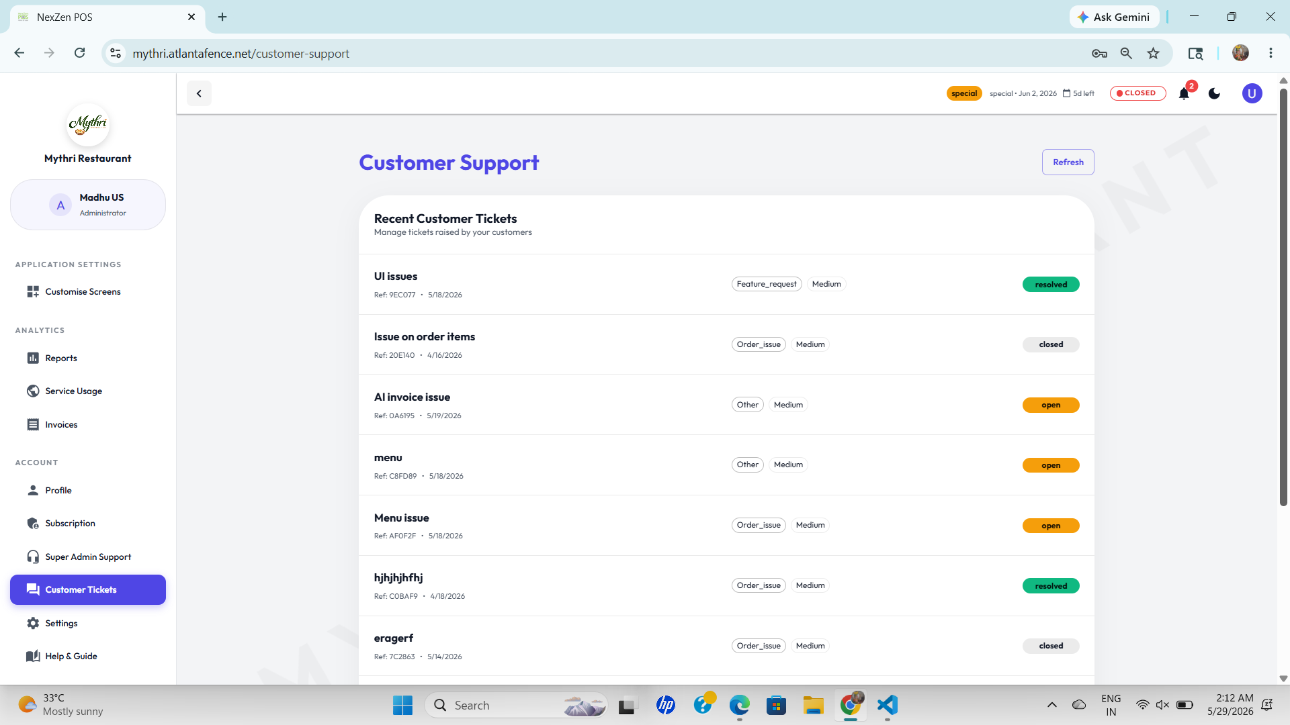Click Ask Gemini button
This screenshot has height=725, width=1290.
click(x=1114, y=17)
